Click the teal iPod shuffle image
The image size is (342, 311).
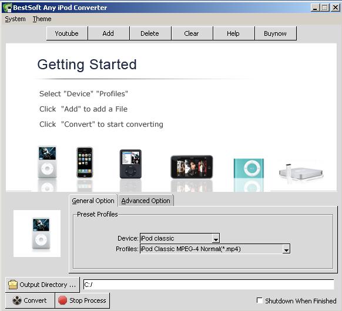[x=249, y=168]
